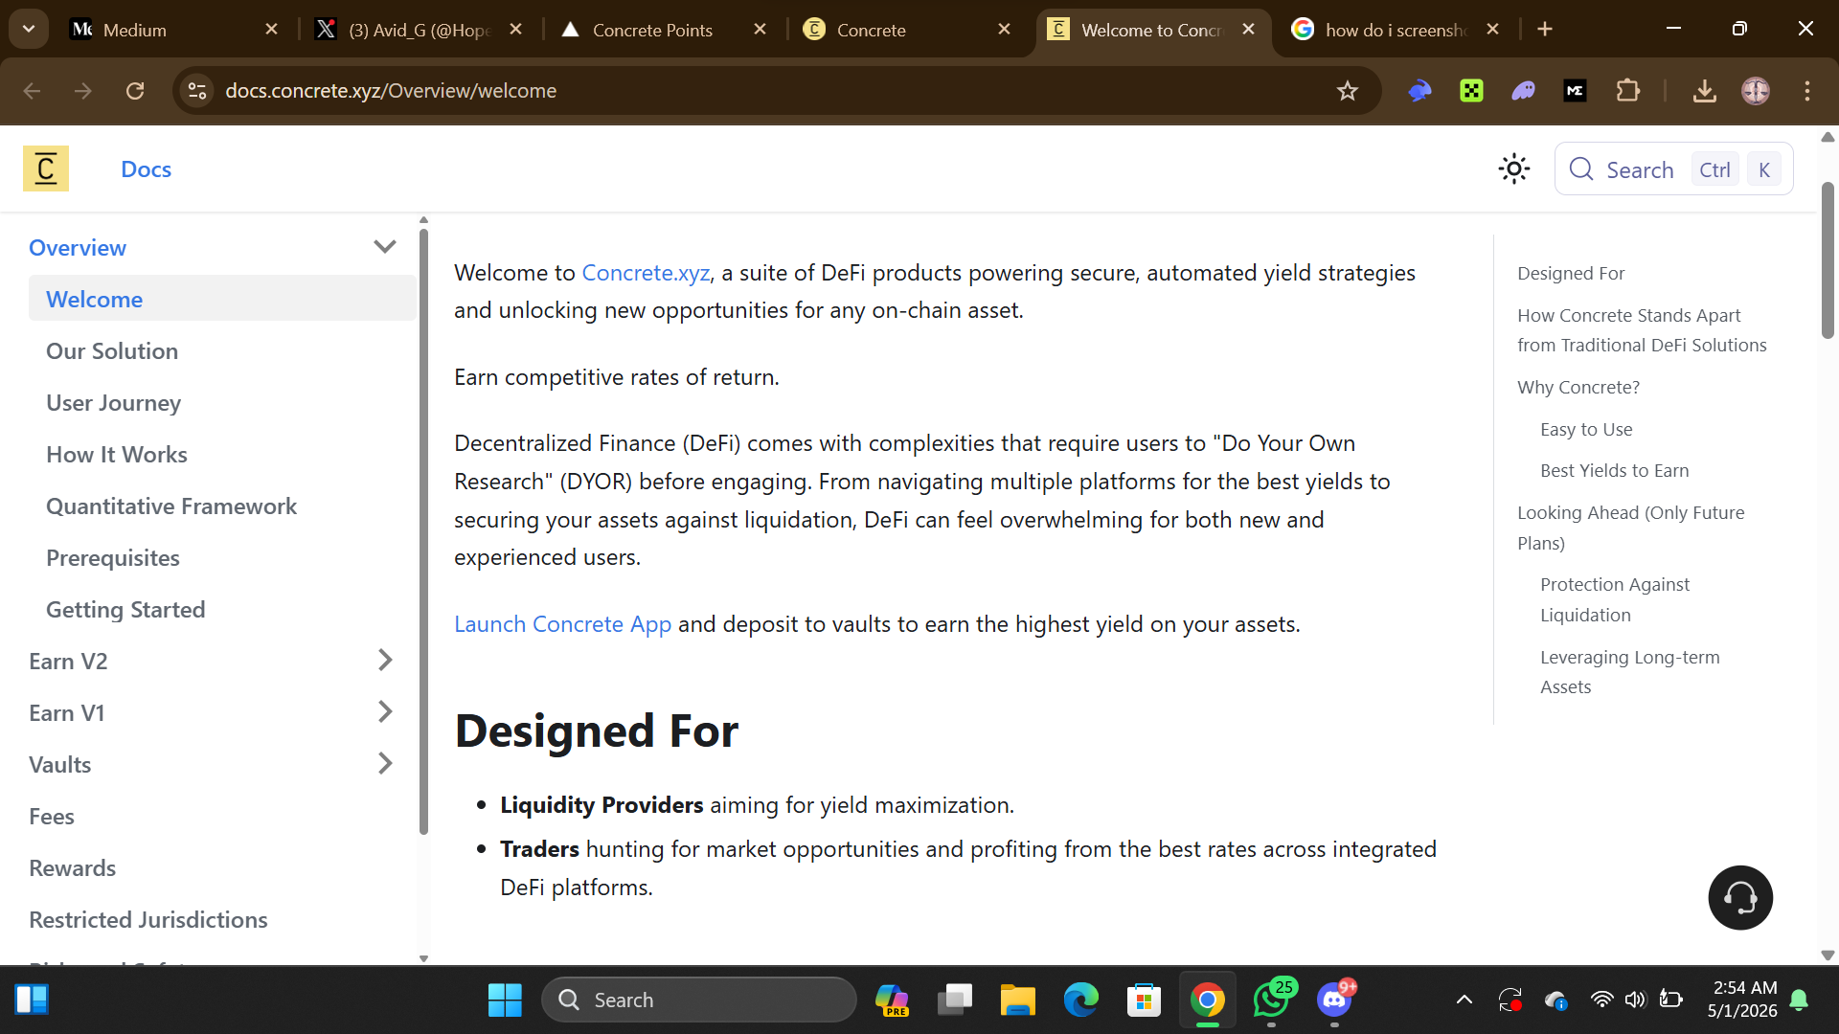Open Discord from the taskbar

(1334, 1000)
